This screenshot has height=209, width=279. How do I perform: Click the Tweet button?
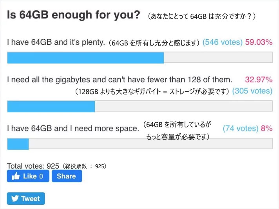[x=26, y=198]
